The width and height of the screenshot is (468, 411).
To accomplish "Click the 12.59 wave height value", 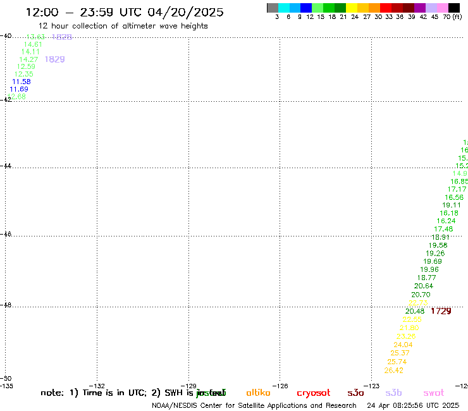I will coord(26,66).
